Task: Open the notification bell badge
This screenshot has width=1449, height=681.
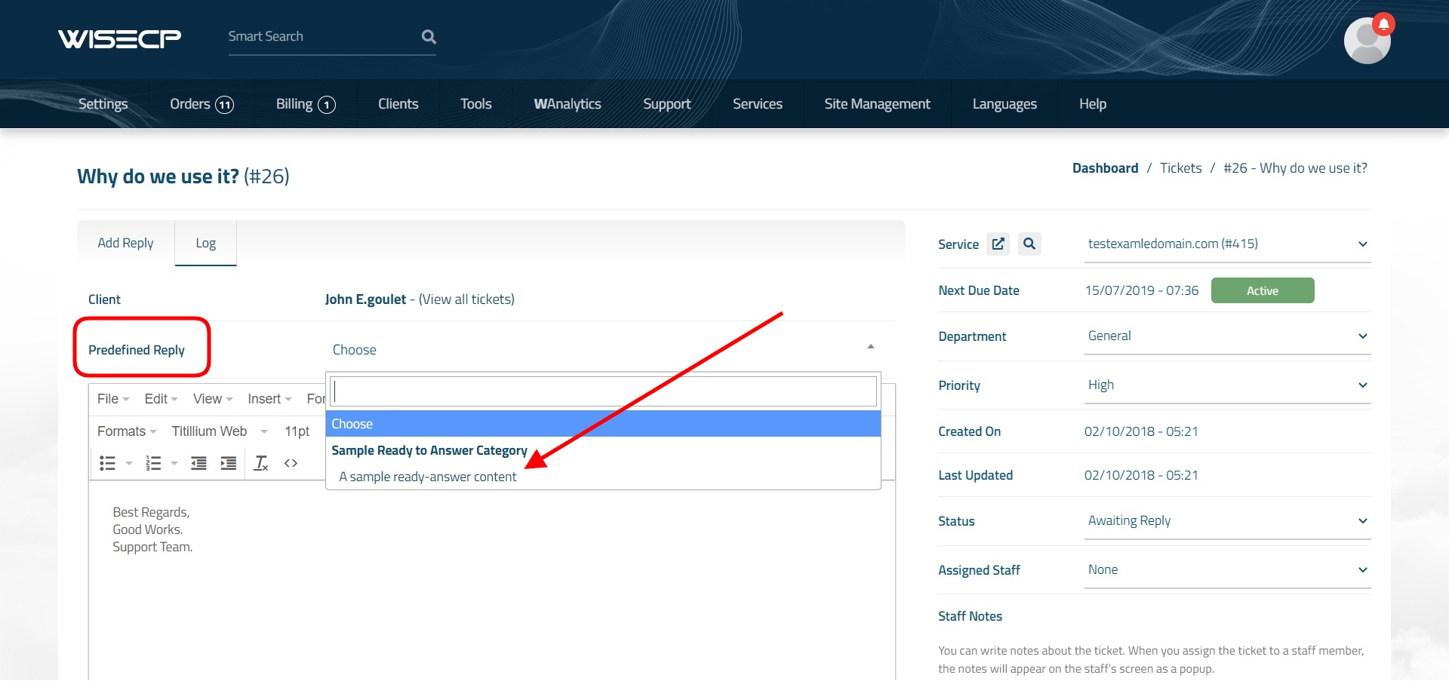Action: pos(1383,24)
